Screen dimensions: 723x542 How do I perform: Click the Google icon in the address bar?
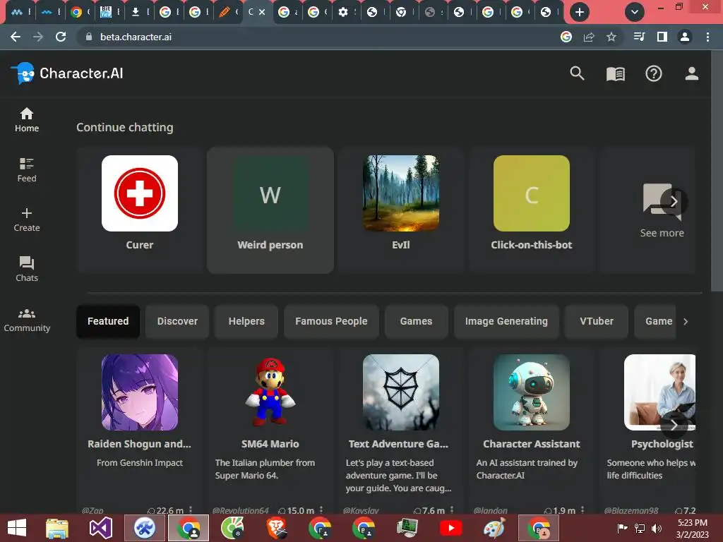pos(566,37)
